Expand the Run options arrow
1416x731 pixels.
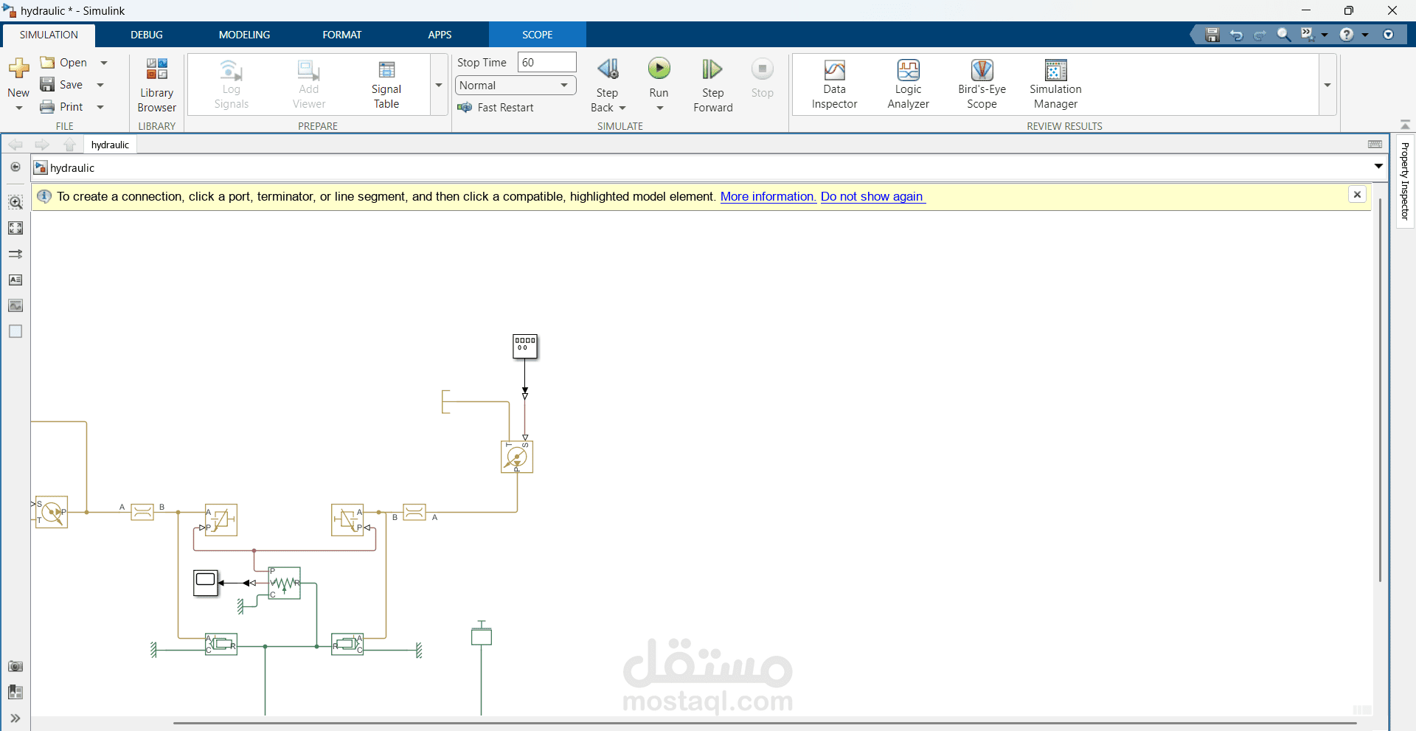[659, 108]
